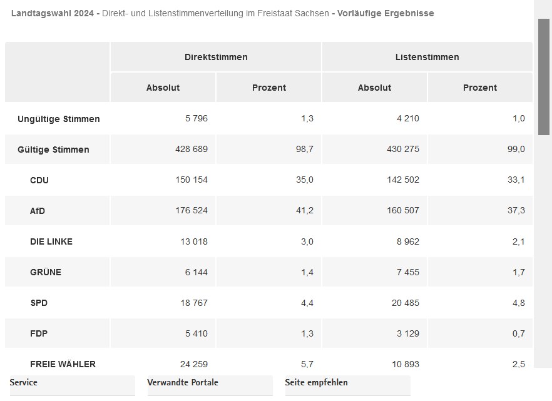Select the Absolut header under Direktstimmen
The image size is (552, 401).
[x=163, y=88]
